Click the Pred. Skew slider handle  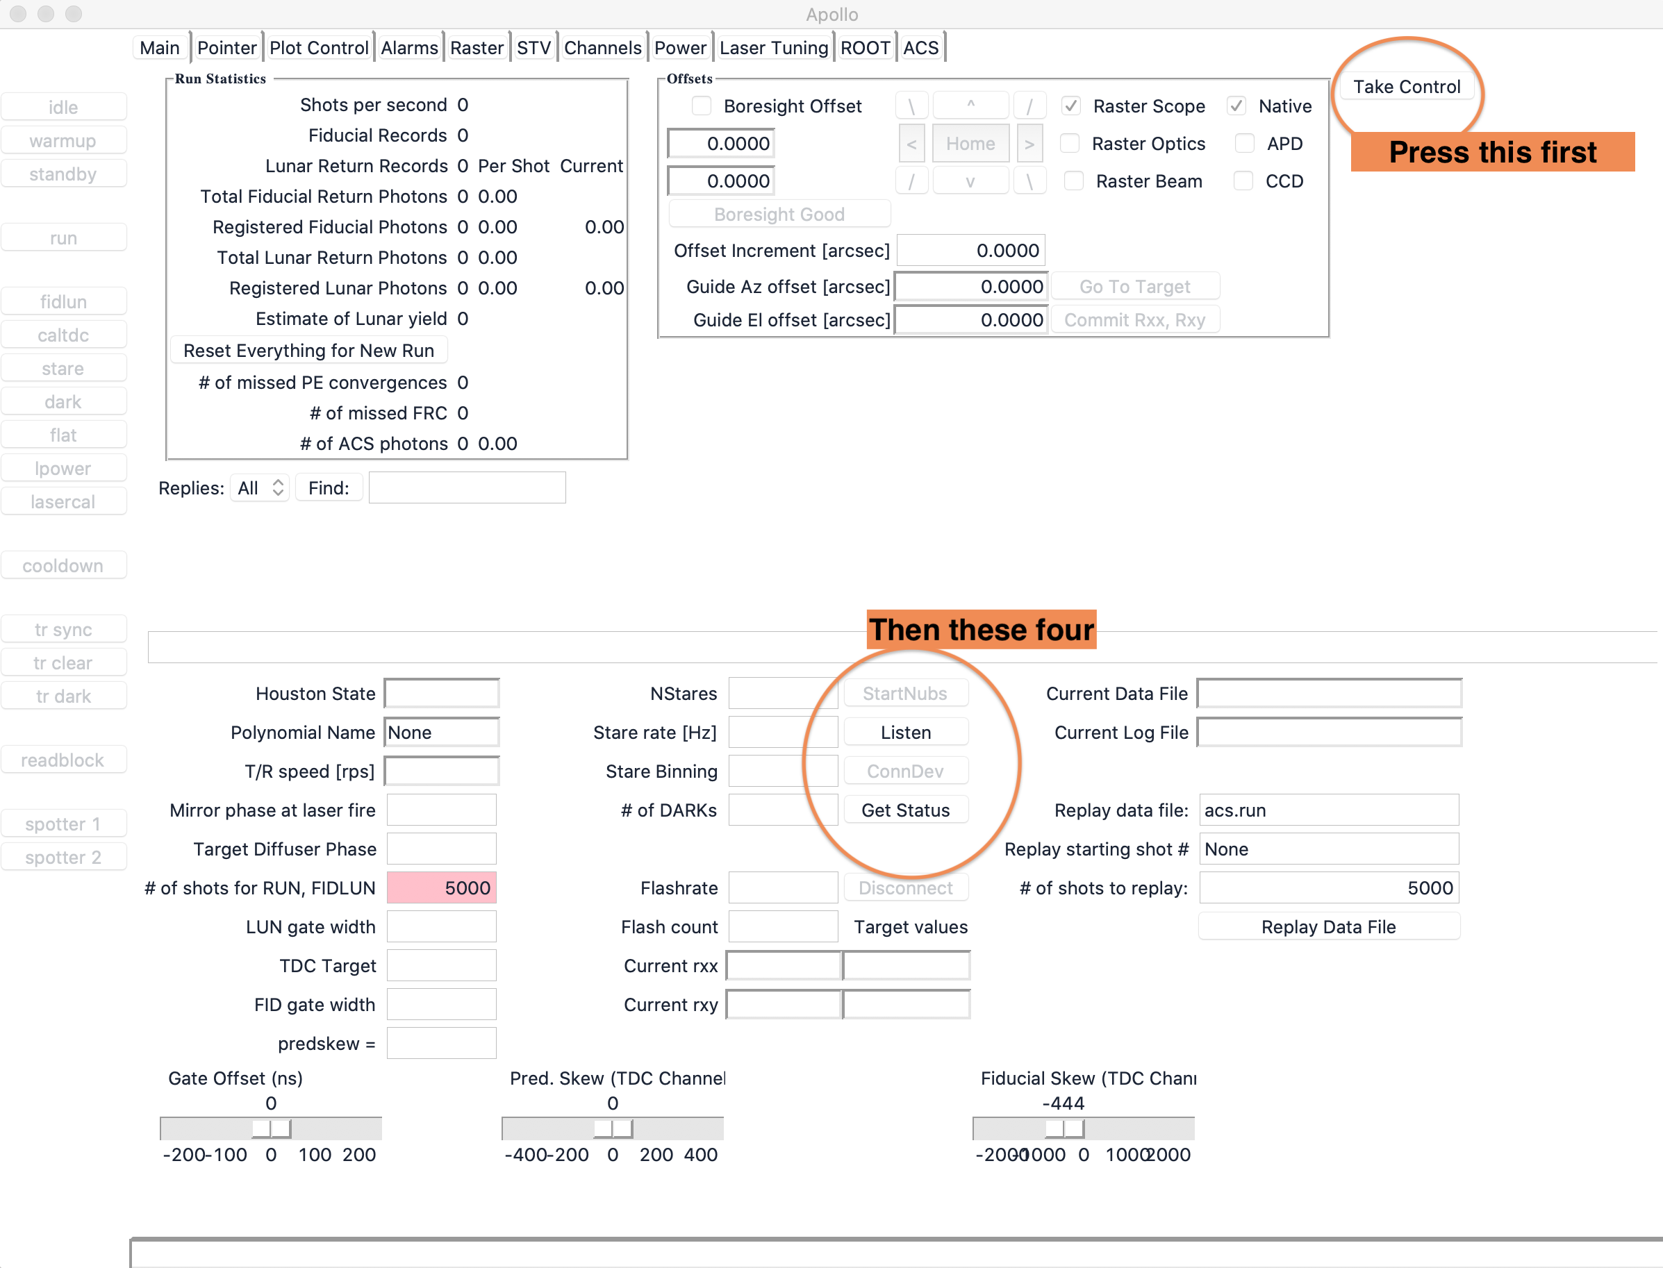(613, 1128)
